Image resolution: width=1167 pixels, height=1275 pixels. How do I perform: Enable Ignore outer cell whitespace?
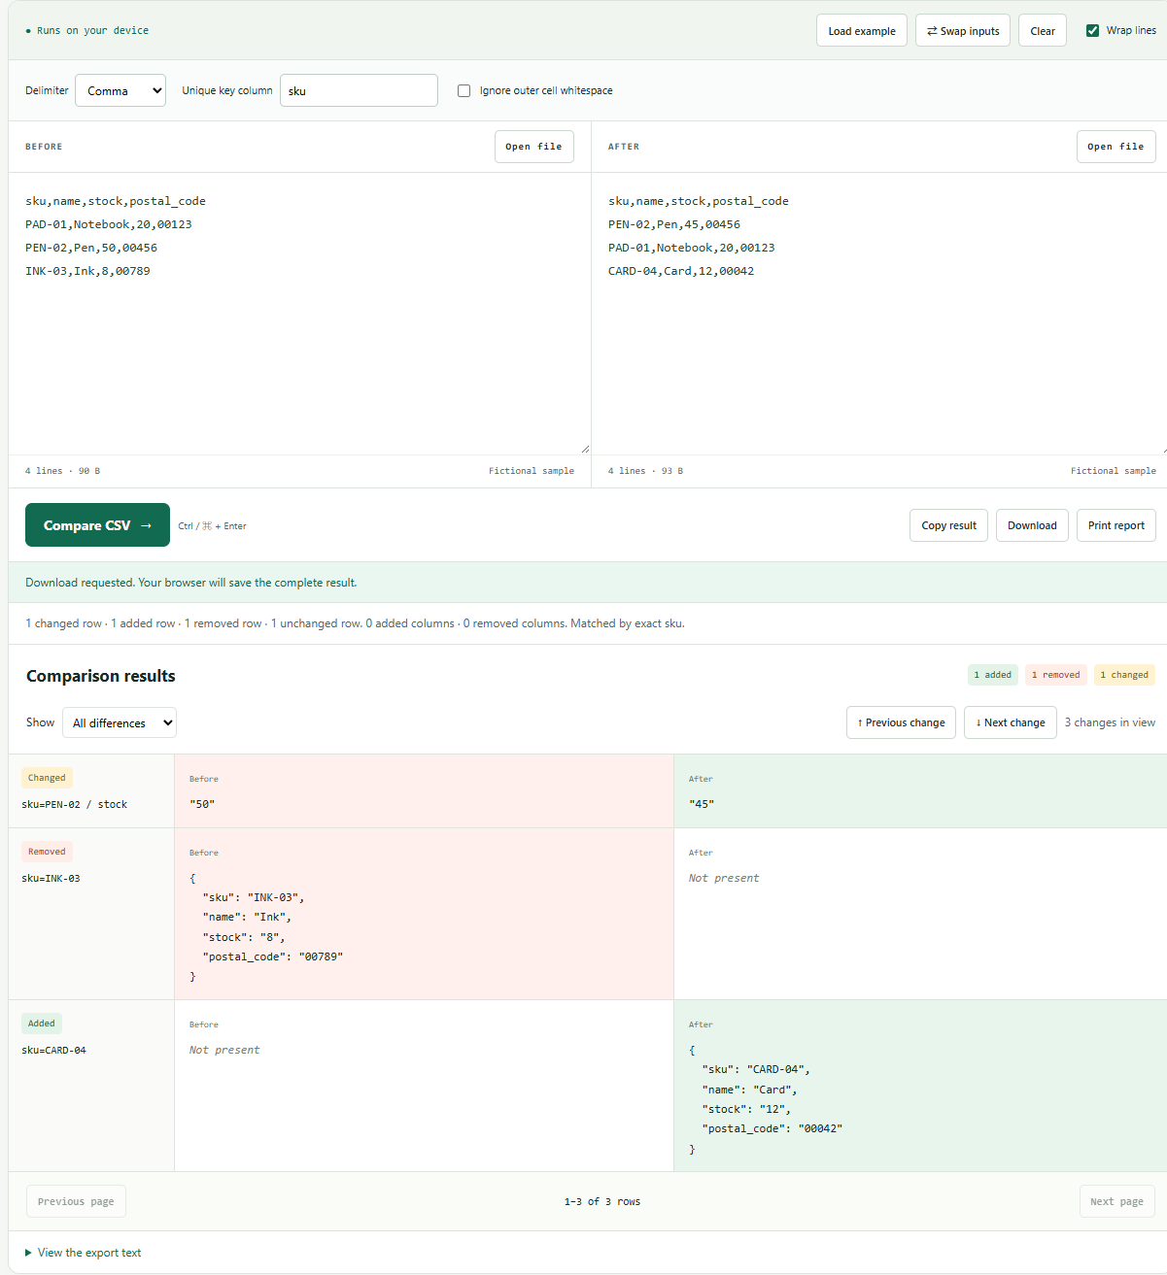coord(463,90)
